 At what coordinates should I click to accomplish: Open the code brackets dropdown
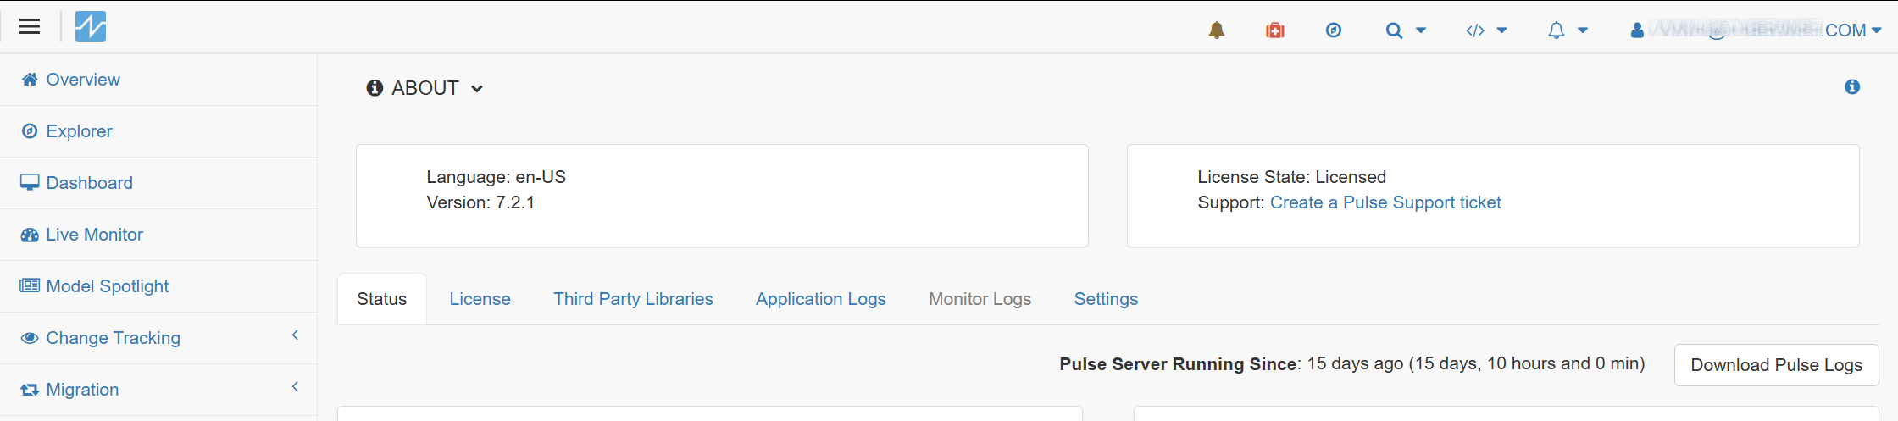1486,30
